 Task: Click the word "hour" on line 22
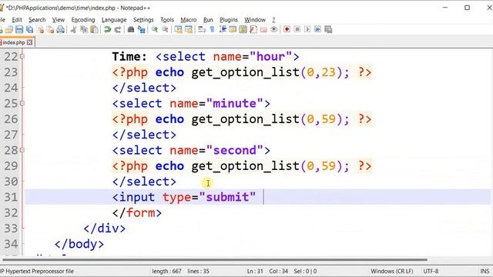click(270, 56)
